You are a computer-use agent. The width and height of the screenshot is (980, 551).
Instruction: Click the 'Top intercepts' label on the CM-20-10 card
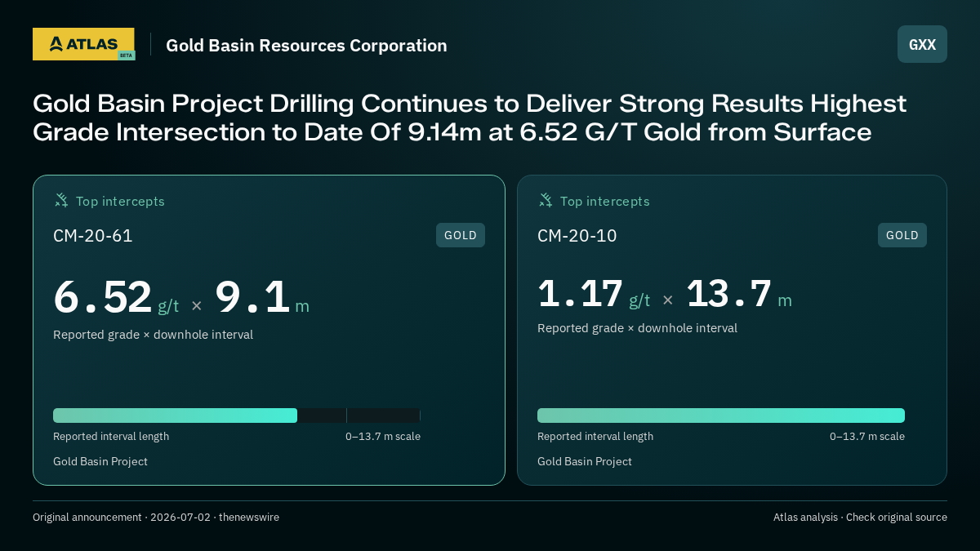point(604,201)
